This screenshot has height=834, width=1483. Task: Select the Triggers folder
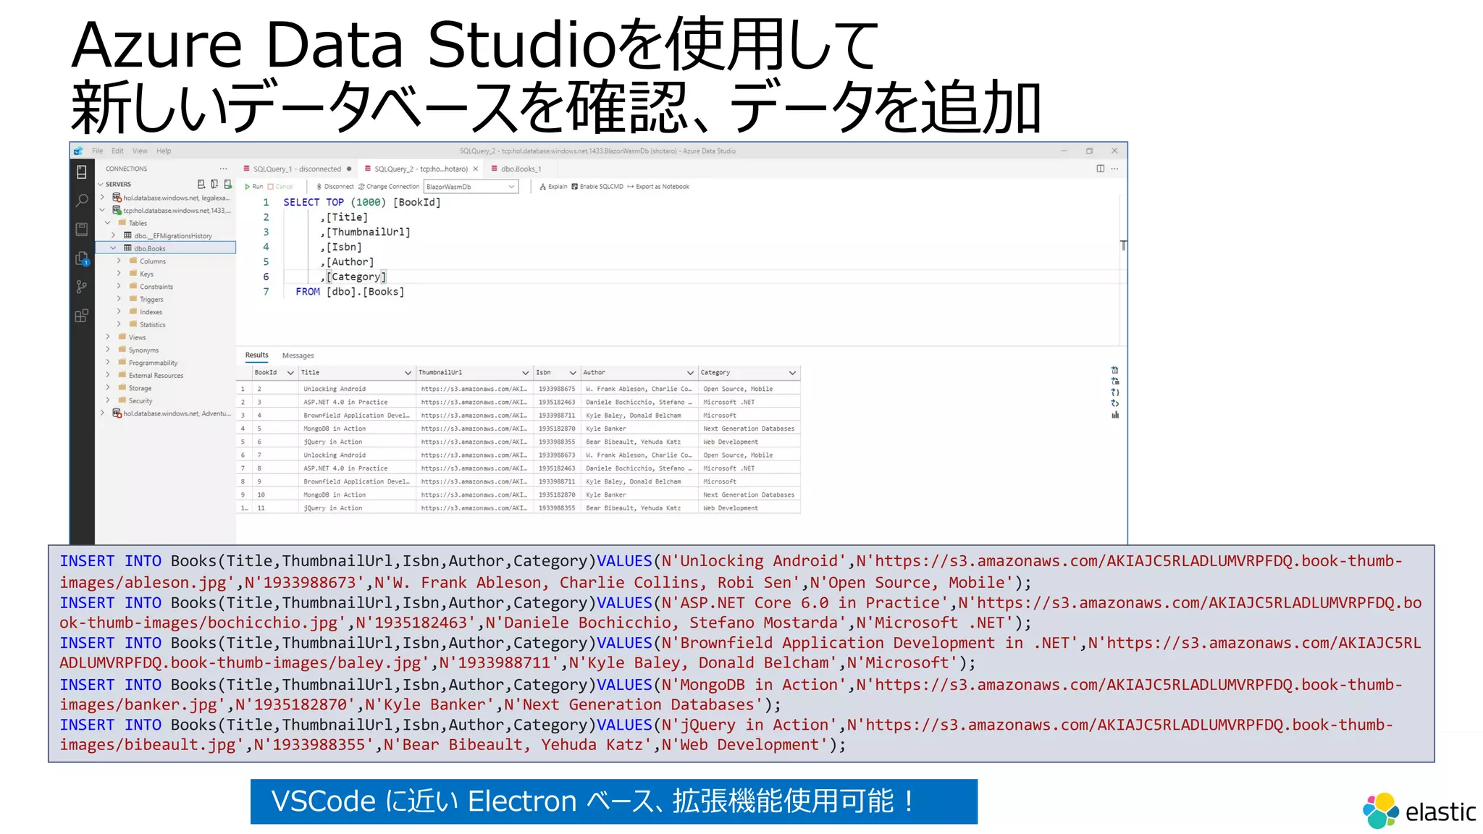(151, 299)
